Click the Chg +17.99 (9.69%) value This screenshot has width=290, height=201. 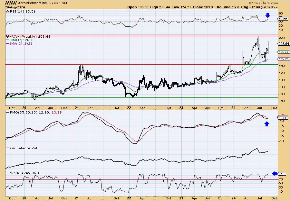258,7
